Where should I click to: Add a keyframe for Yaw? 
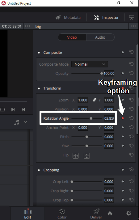tap(123, 146)
